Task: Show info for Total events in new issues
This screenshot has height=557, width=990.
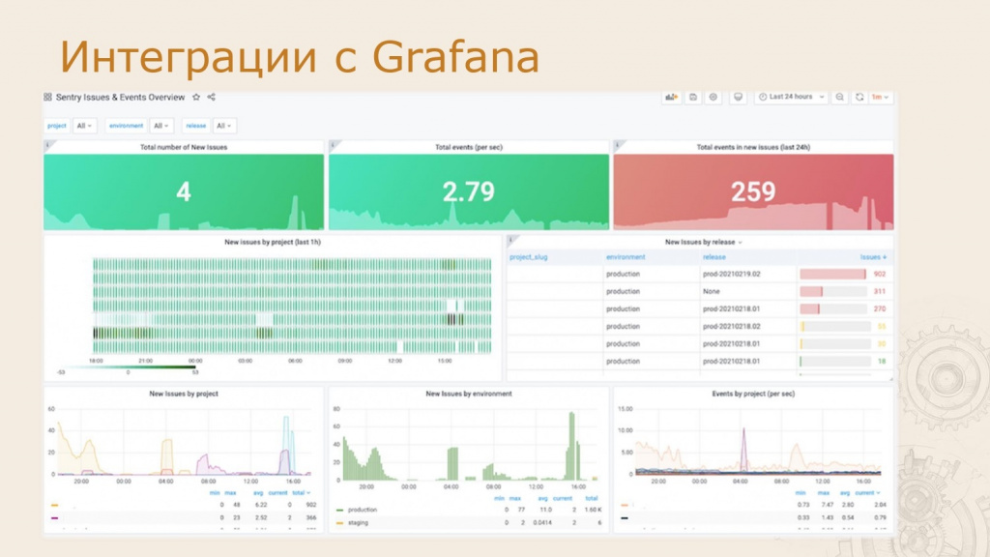Action: (x=618, y=146)
